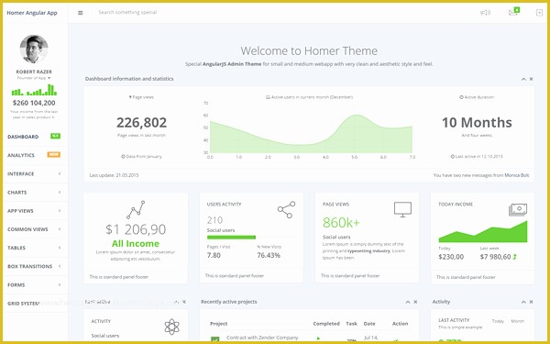Click the Date column header
550x344 pixels.
tap(369, 324)
